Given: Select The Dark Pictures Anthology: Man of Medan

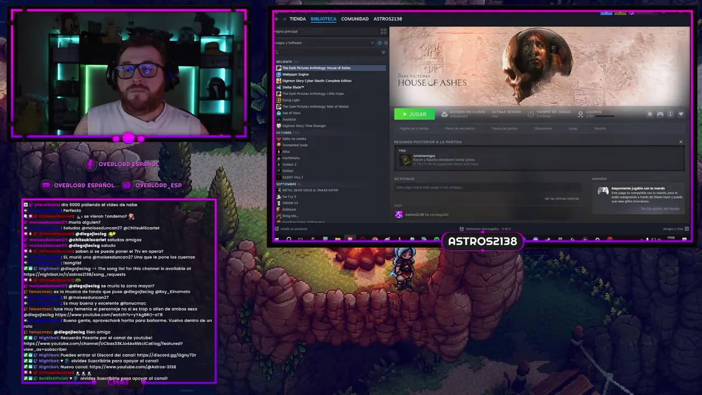Looking at the screenshot, I should point(331,106).
